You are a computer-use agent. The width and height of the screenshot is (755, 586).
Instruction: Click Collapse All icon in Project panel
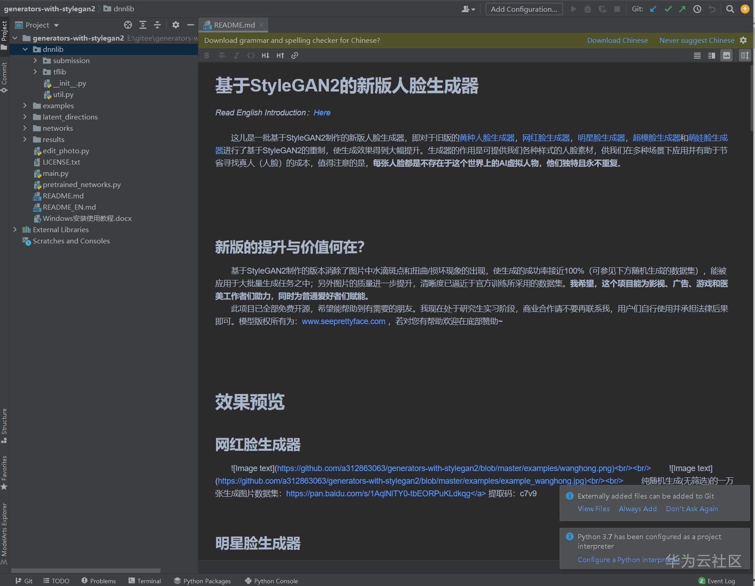click(x=157, y=25)
